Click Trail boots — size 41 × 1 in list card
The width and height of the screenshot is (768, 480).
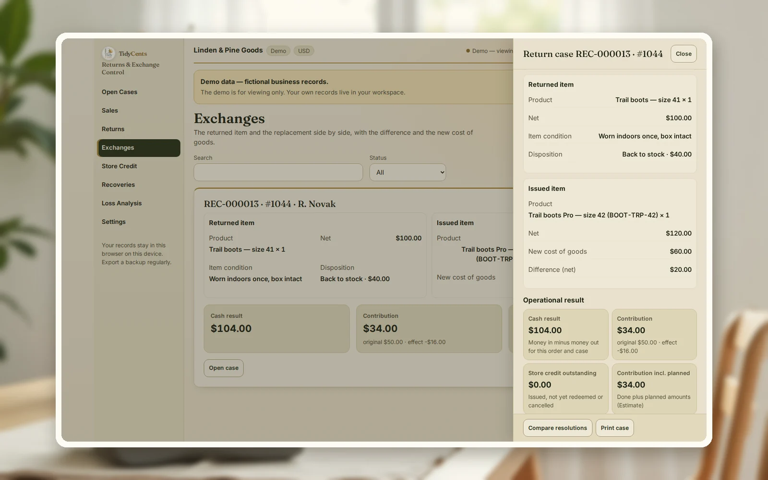(x=247, y=250)
